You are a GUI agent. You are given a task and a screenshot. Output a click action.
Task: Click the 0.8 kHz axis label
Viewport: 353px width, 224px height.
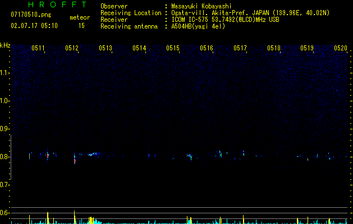[4, 157]
